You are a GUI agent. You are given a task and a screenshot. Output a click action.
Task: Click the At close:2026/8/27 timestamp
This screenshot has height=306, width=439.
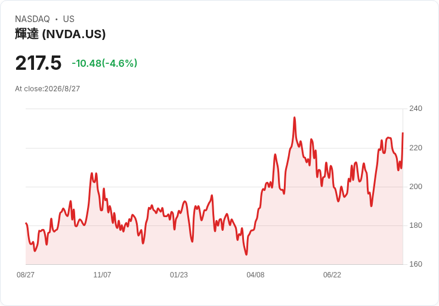48,89
